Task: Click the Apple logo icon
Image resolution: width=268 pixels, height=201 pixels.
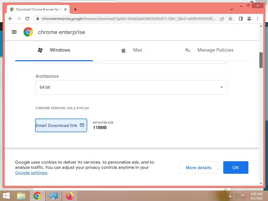Action: [x=124, y=50]
